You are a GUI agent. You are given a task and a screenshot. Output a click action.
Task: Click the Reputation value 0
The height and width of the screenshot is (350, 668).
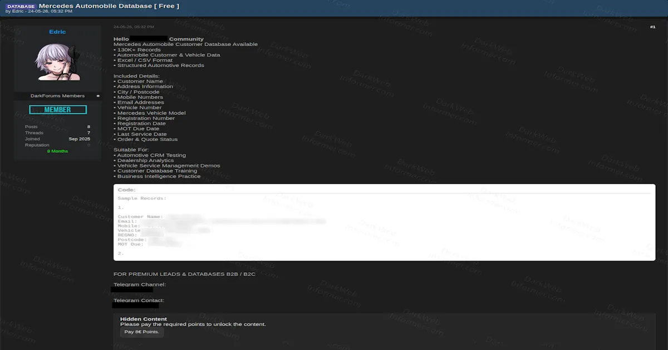click(89, 145)
